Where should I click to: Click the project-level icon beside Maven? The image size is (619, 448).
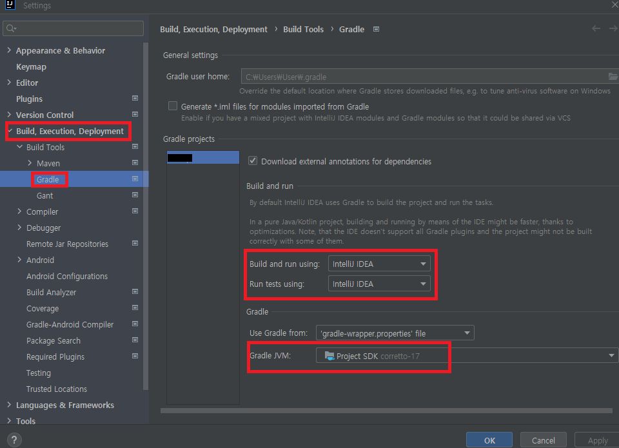135,162
